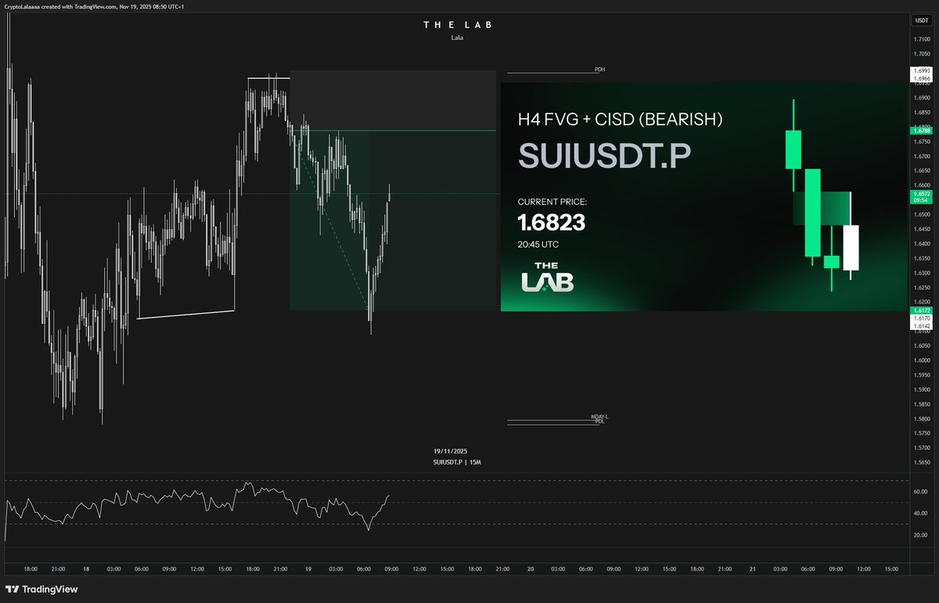939x603 pixels.
Task: Click the green 1.6172 price label
Action: coord(921,310)
